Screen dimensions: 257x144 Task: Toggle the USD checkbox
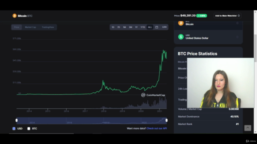(x=14, y=129)
